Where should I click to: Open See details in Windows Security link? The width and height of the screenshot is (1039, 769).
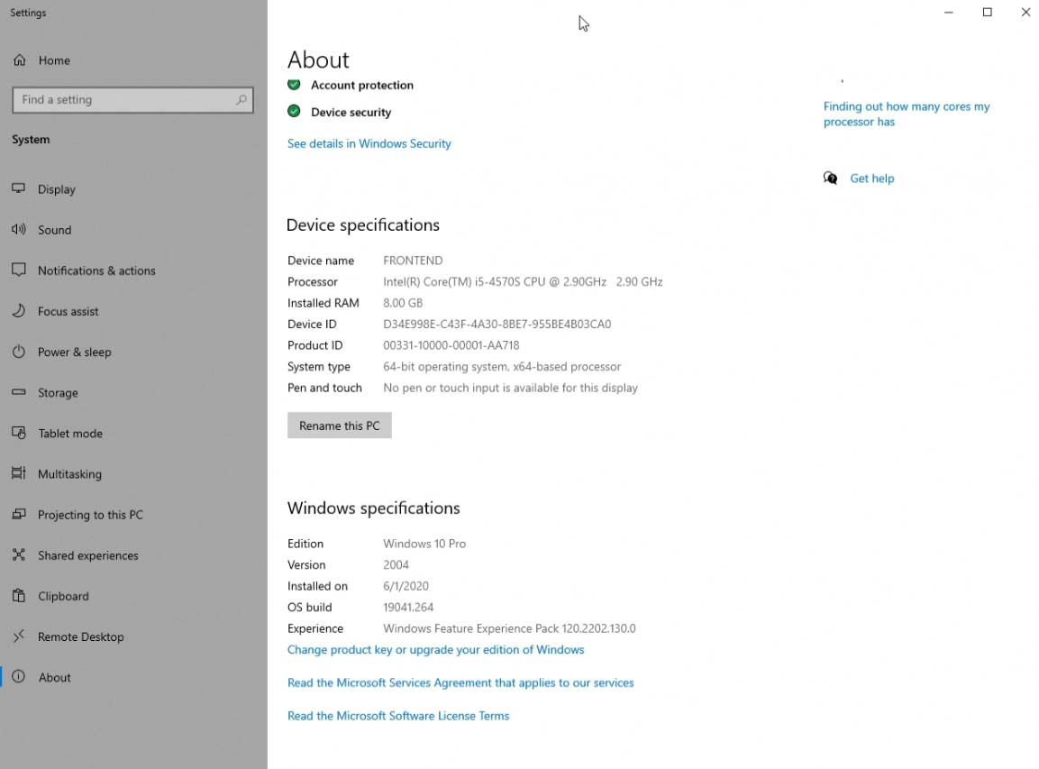369,143
